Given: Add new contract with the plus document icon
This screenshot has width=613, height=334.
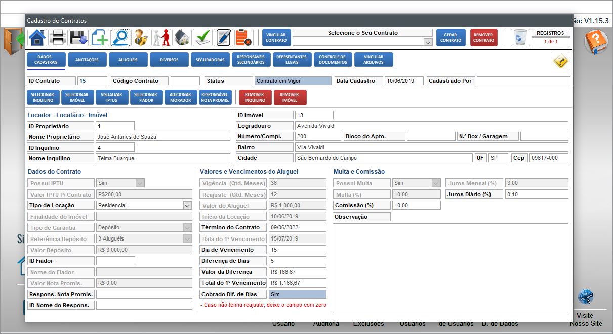Looking at the screenshot, I should tap(100, 38).
